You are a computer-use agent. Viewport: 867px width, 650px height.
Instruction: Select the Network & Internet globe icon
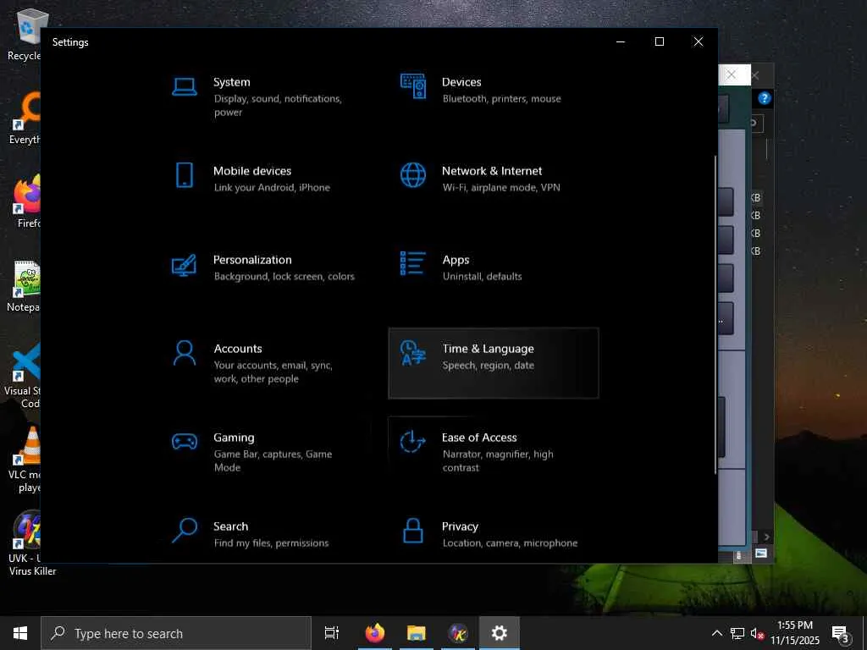pyautogui.click(x=413, y=175)
